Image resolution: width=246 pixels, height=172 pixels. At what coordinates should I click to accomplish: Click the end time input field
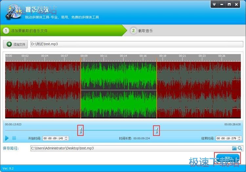[x=227, y=139]
